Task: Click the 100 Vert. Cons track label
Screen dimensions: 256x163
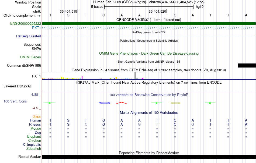Action: tap(15, 101)
